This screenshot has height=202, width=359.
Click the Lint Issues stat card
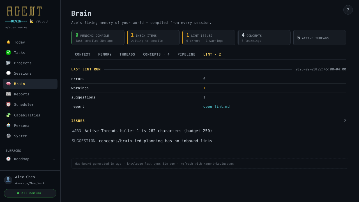click(209, 38)
